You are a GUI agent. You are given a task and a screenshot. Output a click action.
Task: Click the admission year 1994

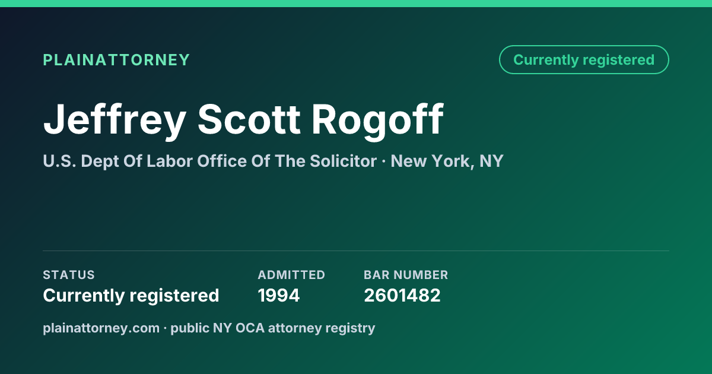[279, 295]
